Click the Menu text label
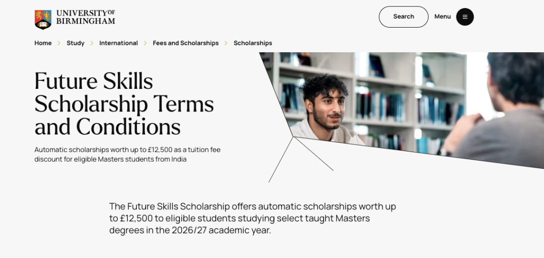544x258 pixels. (x=442, y=17)
